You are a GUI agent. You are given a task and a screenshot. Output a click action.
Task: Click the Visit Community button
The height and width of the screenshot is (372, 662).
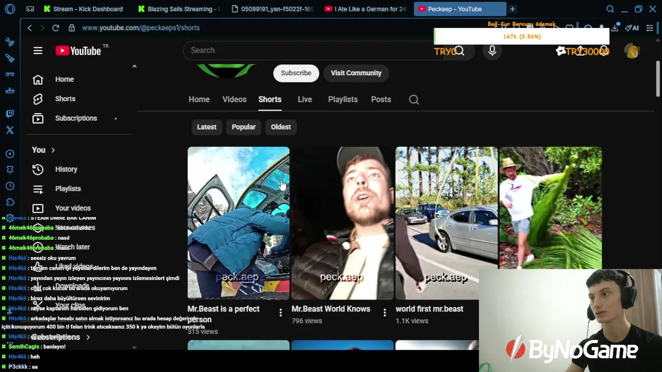pos(356,73)
